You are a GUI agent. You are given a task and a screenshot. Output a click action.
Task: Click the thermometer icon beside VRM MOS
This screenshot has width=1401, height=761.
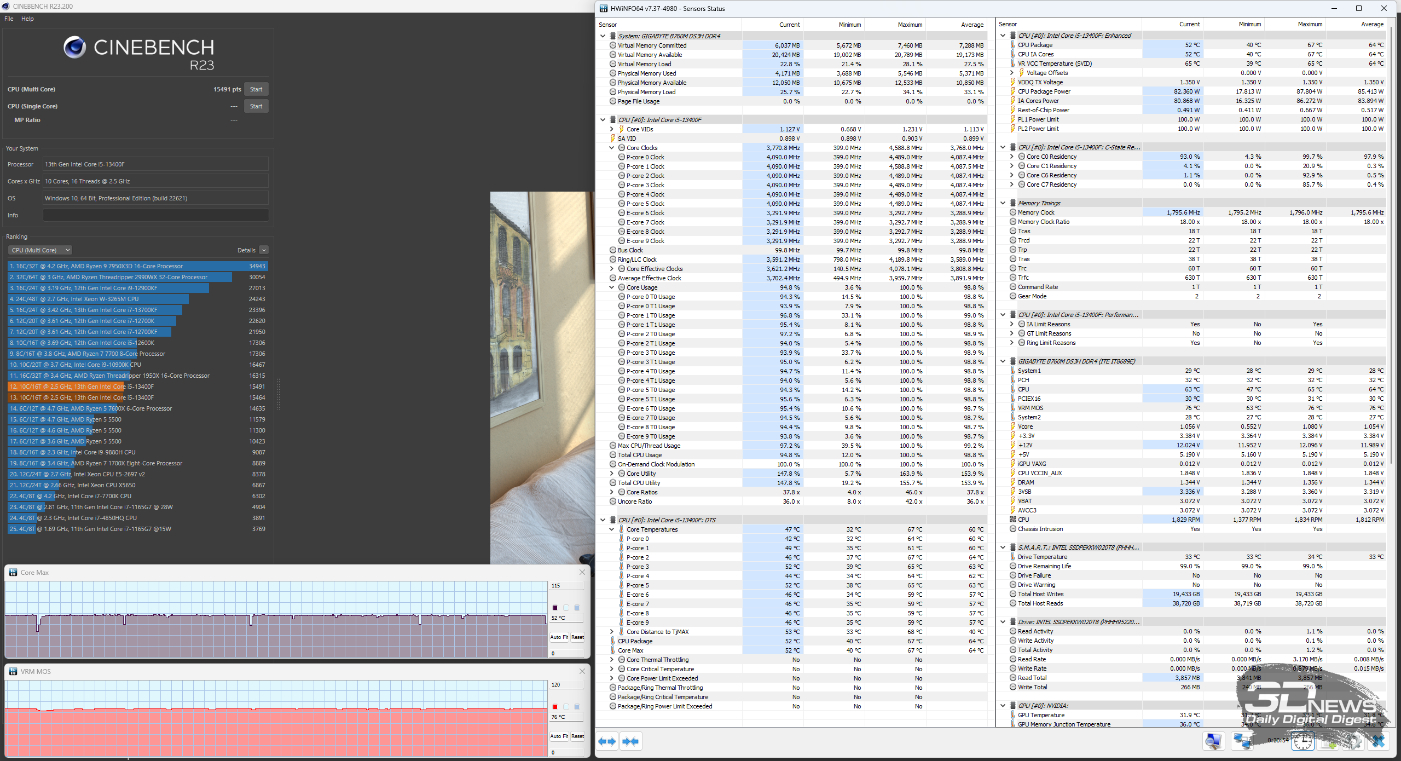pos(1013,408)
